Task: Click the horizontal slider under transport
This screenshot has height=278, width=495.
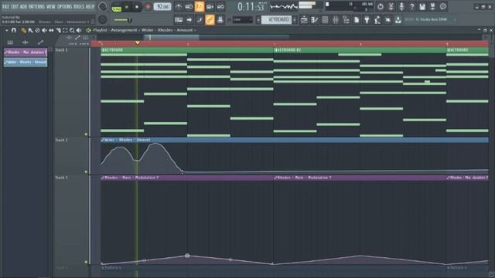Action: click(x=123, y=20)
